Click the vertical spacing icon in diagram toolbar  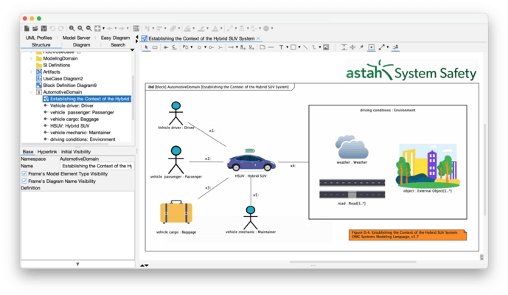pyautogui.click(x=344, y=47)
